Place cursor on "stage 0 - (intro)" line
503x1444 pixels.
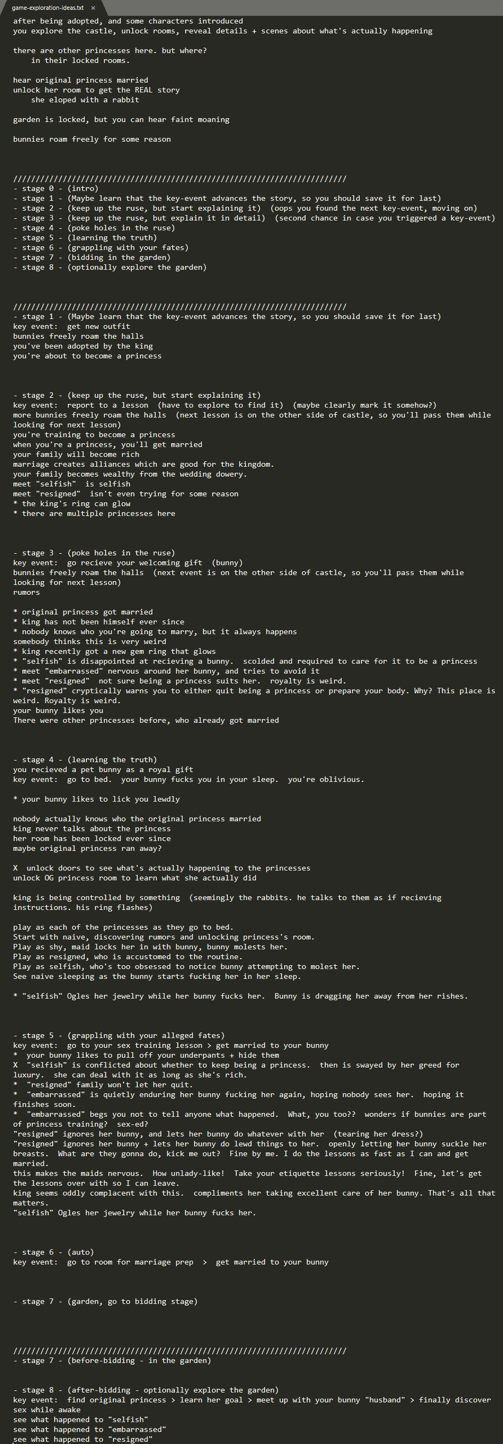point(55,189)
